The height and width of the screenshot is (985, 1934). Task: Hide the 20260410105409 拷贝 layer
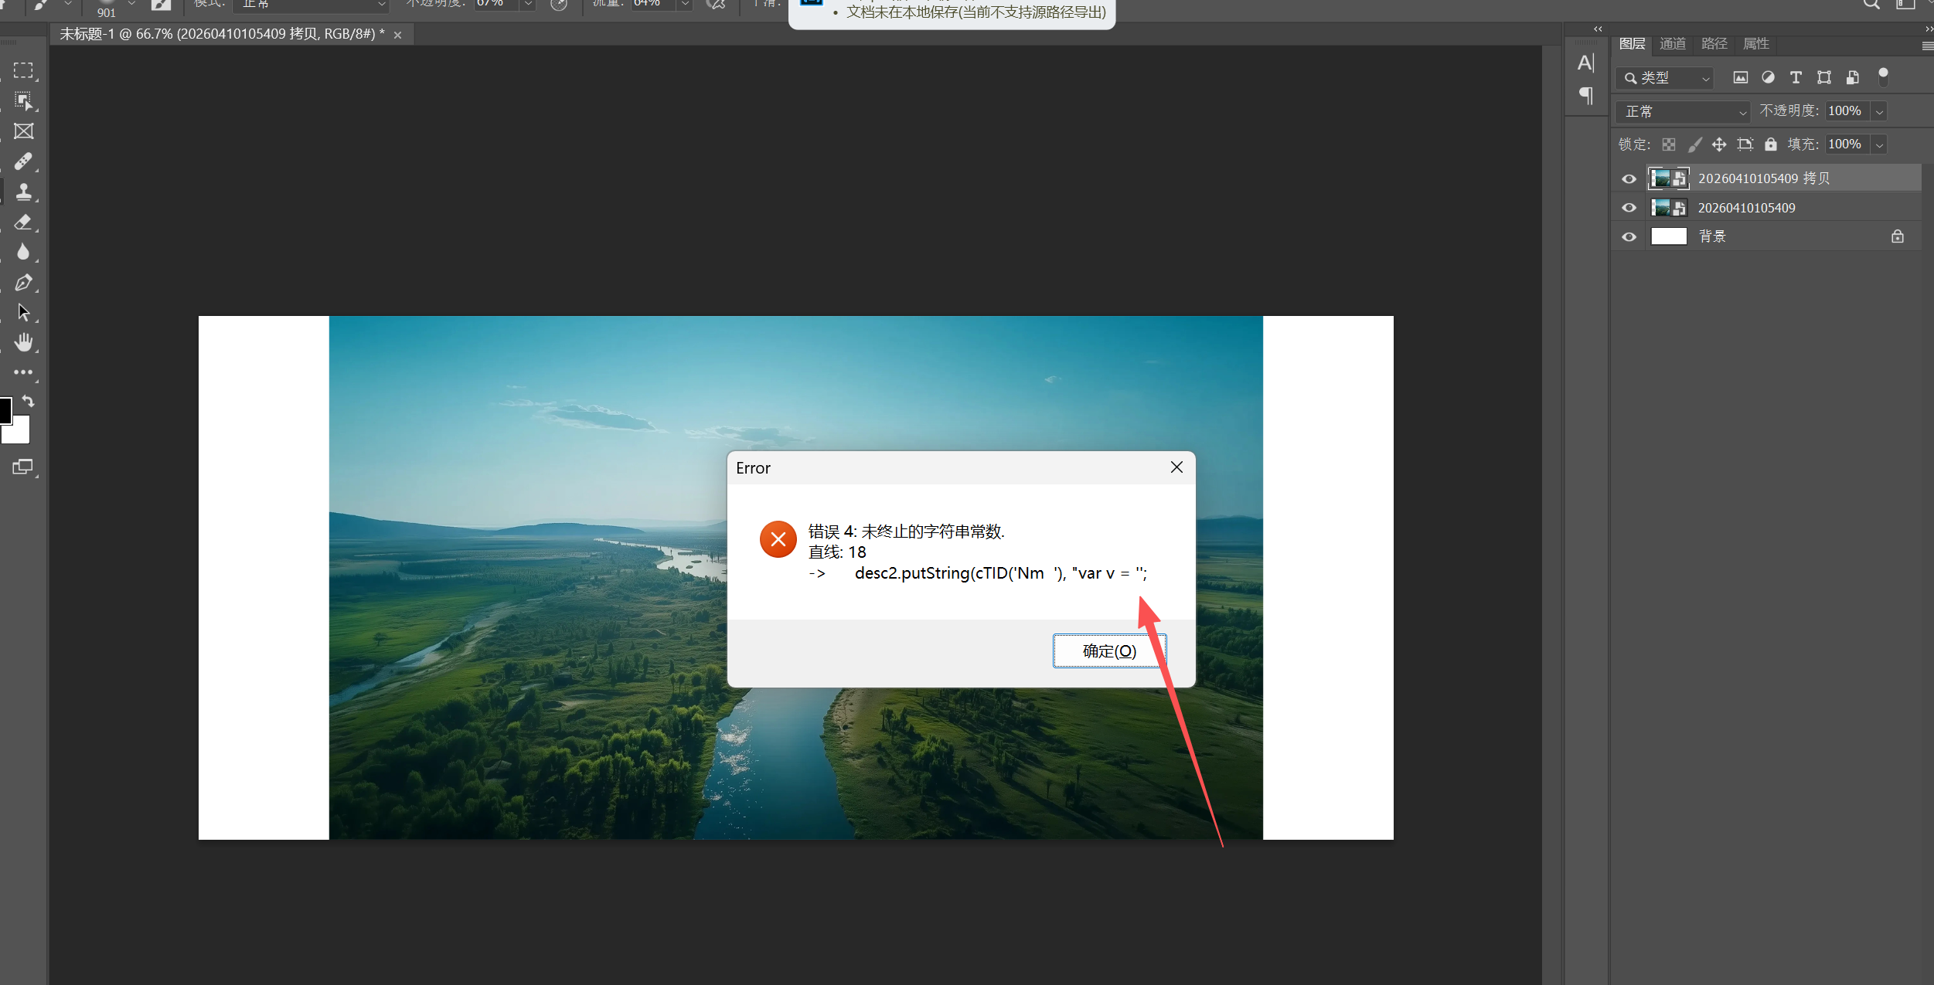tap(1629, 178)
